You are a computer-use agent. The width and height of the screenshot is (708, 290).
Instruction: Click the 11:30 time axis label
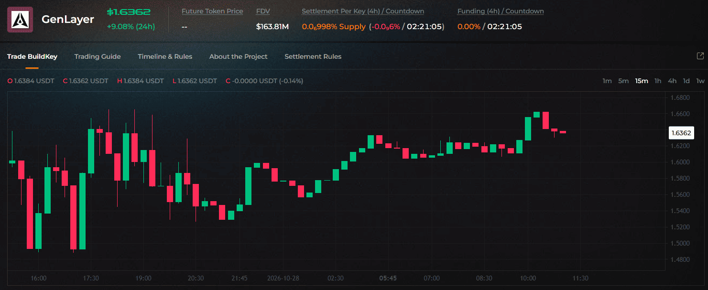click(580, 278)
